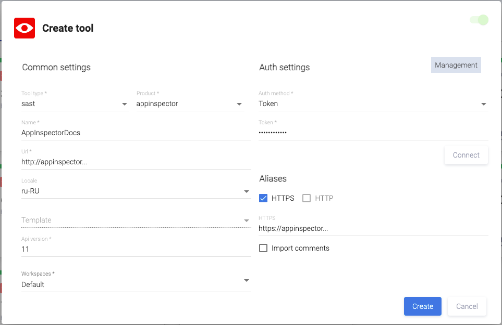Screen dimensions: 502x325
Task: Enable the HTTP alias checkbox
Action: (307, 198)
